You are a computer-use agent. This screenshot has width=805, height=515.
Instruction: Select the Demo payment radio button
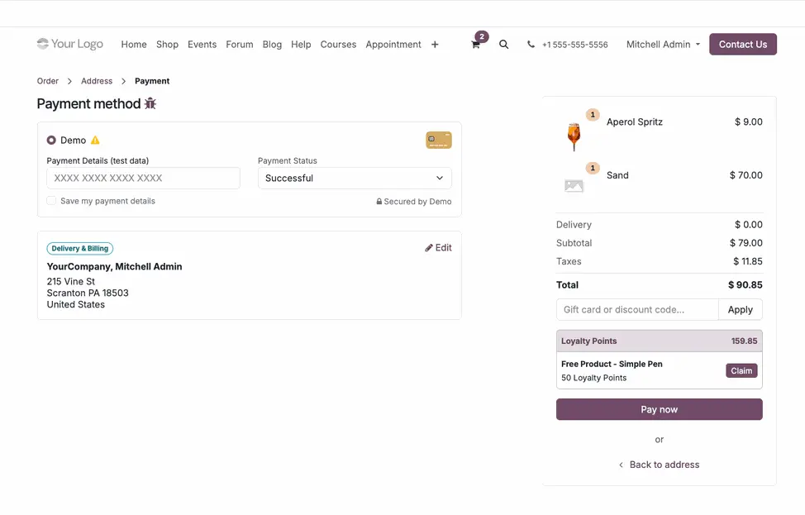click(51, 140)
